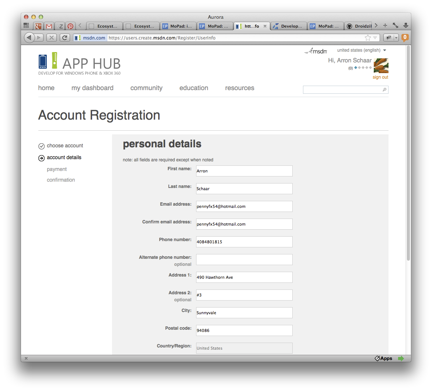Go back with the browser back arrow
Screen dimensions: 432x391
tap(29, 38)
